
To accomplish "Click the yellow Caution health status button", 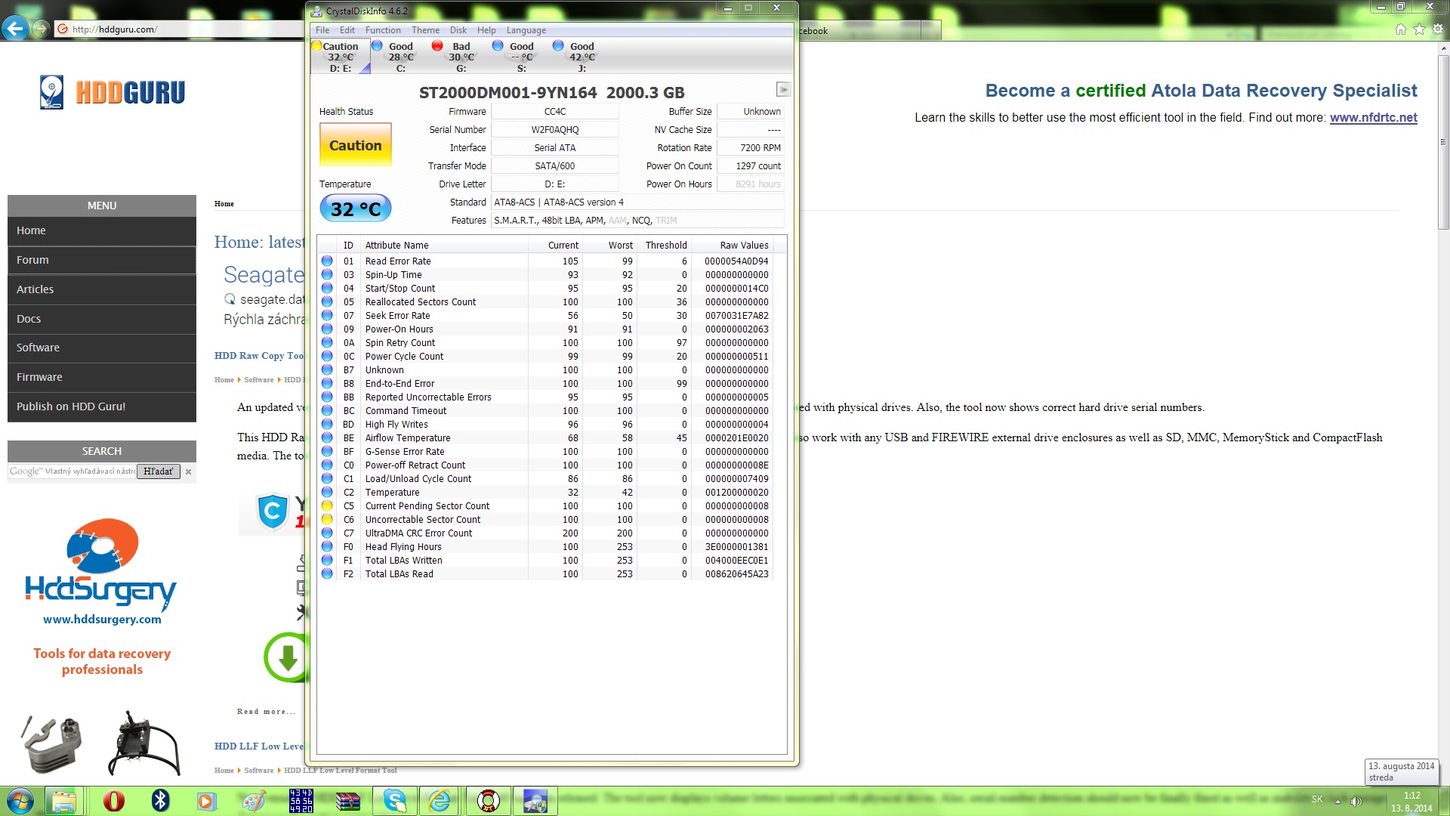I will [x=356, y=145].
